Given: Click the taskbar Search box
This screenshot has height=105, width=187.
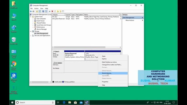Looking at the screenshot, I should [35, 102].
